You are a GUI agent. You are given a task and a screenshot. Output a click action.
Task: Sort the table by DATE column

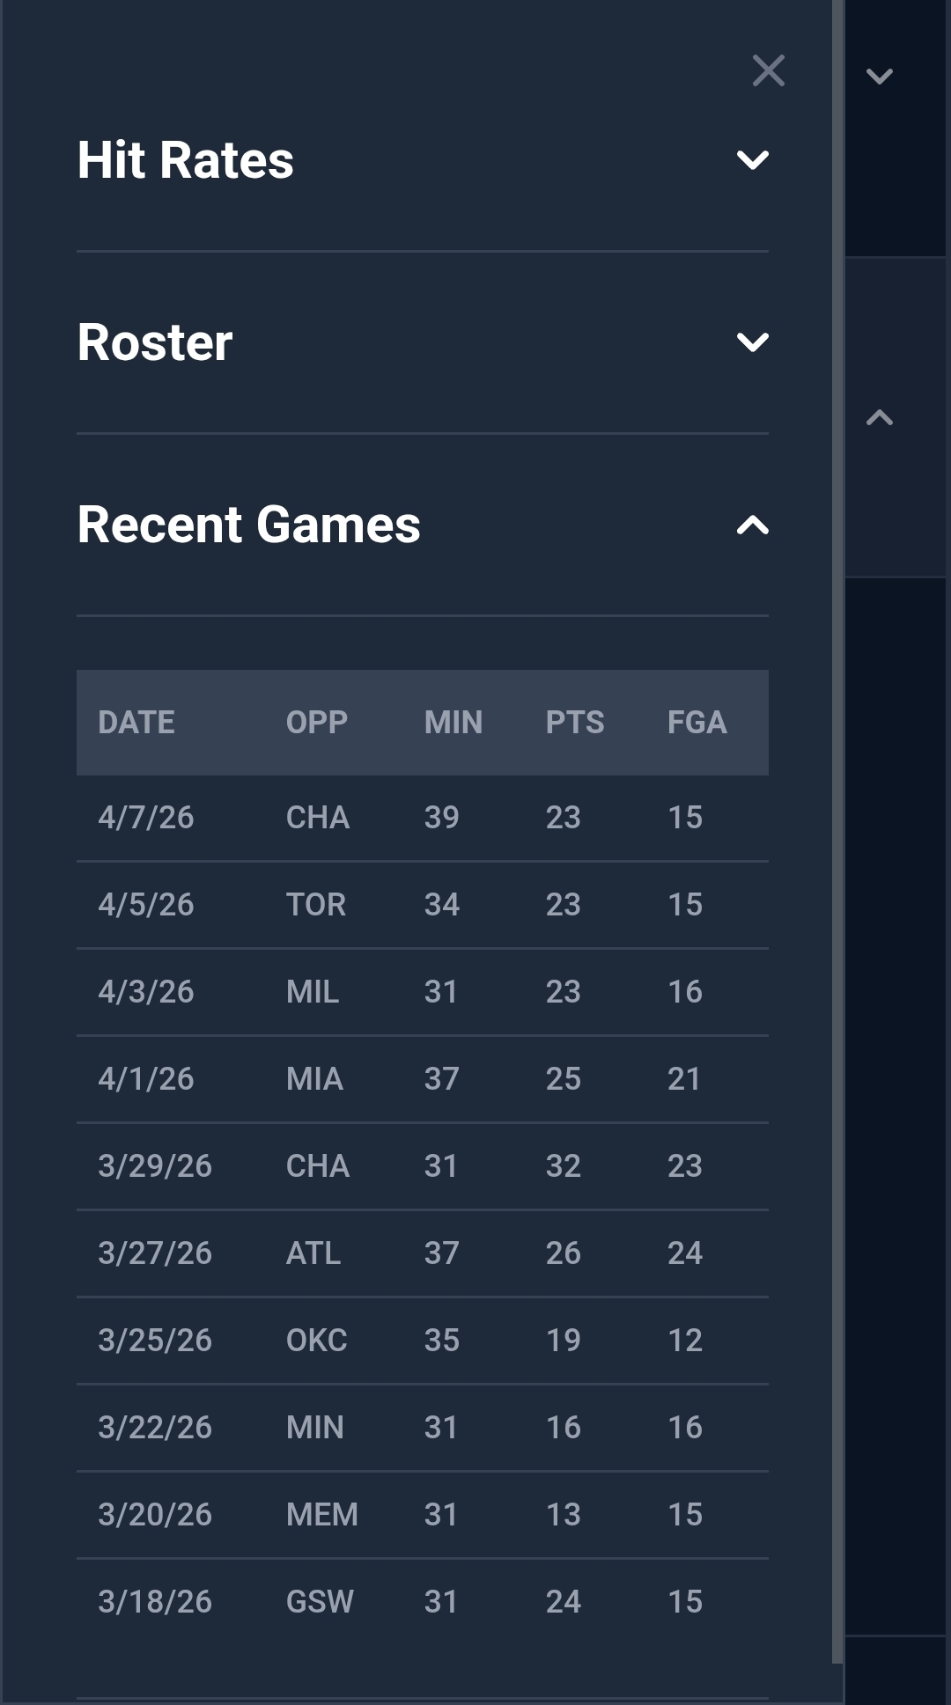(x=136, y=723)
